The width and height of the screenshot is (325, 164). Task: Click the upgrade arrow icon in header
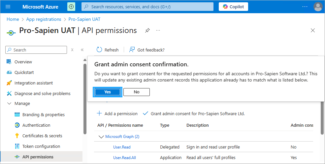coord(71,7)
